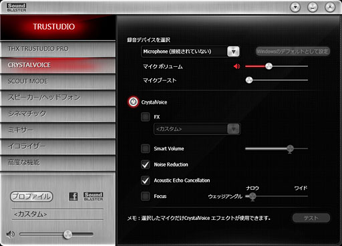Minimize the Sound Blaster window
The height and width of the screenshot is (246, 342).
pyautogui.click(x=313, y=7)
